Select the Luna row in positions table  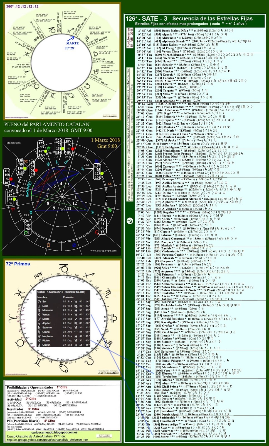click(x=64, y=306)
